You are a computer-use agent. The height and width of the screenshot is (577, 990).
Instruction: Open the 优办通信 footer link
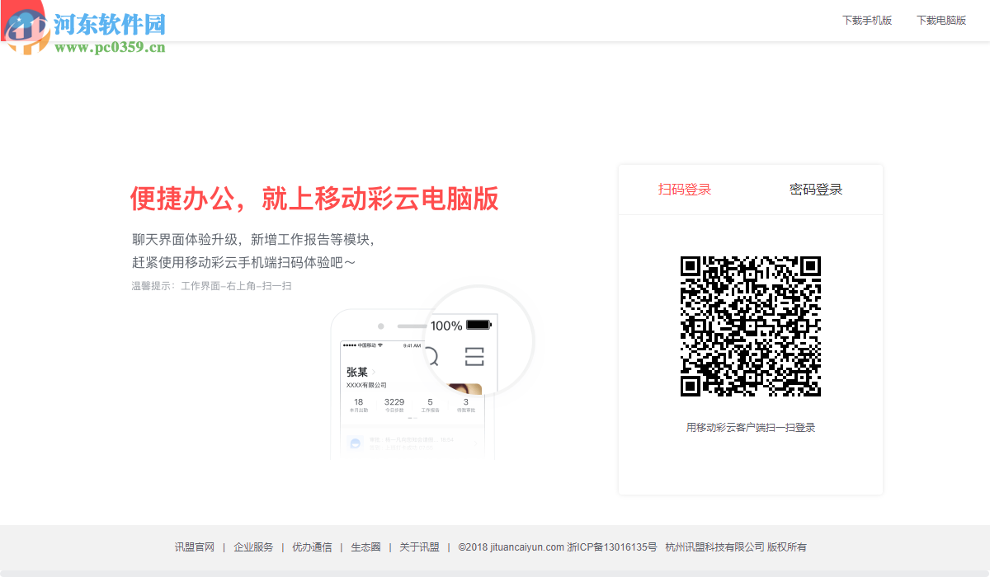click(x=312, y=547)
